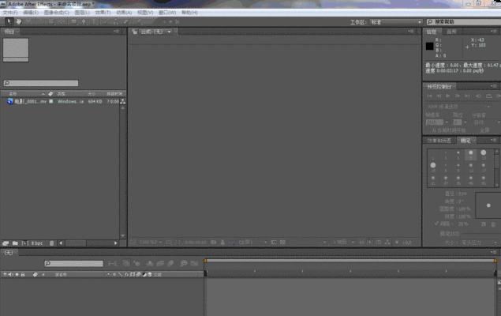Click the new folder icon in project panel

pyautogui.click(x=15, y=243)
